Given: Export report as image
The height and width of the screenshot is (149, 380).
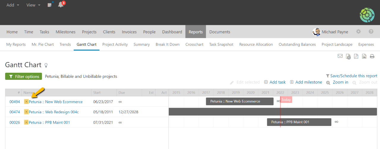Looking at the screenshot, I should (364, 56).
